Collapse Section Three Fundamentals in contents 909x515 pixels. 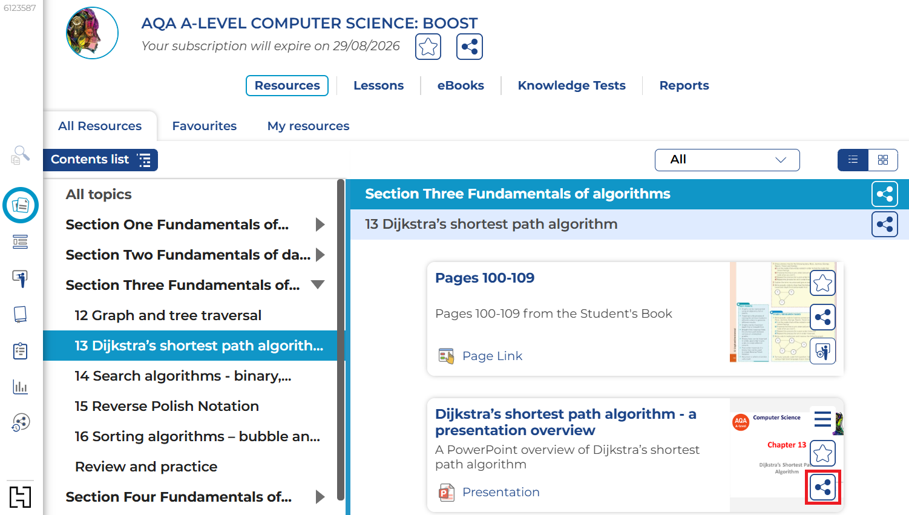pos(318,285)
